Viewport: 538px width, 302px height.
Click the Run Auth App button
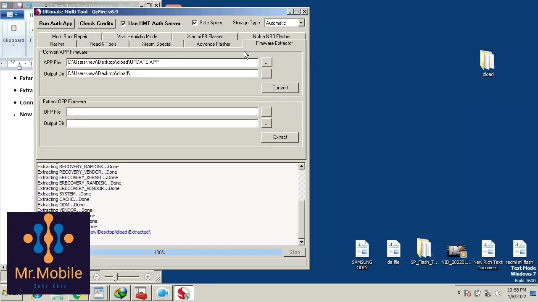(x=56, y=23)
